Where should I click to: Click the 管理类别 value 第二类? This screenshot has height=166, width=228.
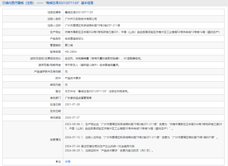(69, 45)
